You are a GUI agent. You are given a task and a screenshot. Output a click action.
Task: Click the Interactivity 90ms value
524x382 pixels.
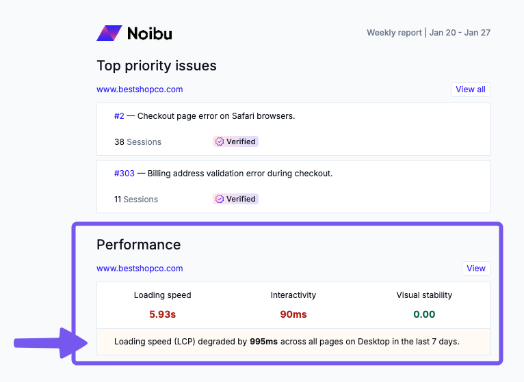[x=293, y=314]
